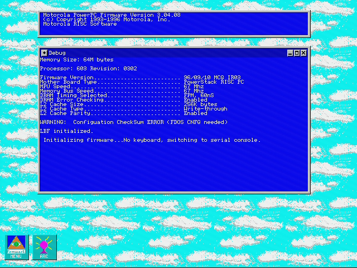Launch the ARC desktop icon
The height and width of the screenshot is (268, 357).
45,247
